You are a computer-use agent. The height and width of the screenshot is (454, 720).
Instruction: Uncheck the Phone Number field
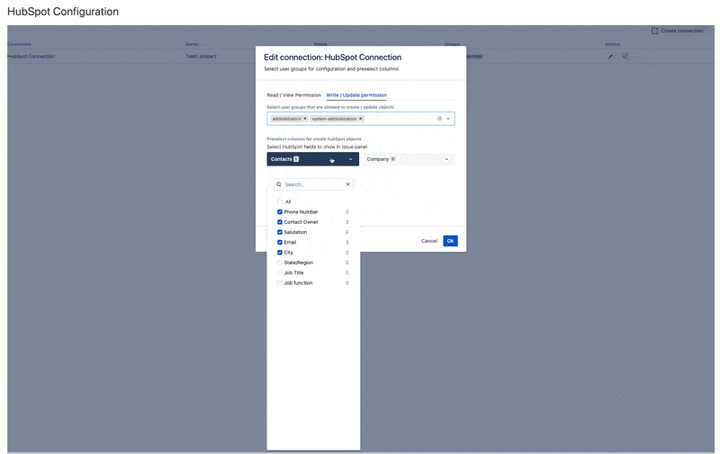click(x=280, y=212)
